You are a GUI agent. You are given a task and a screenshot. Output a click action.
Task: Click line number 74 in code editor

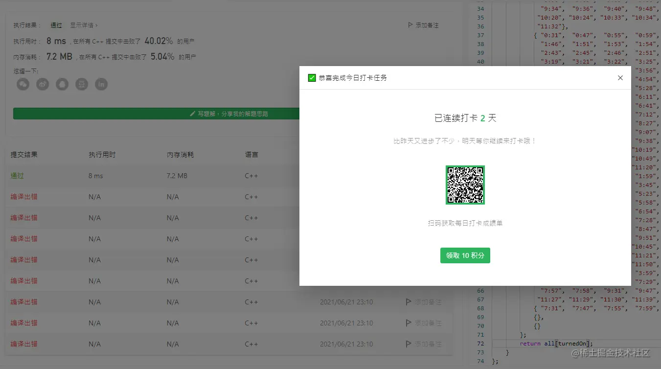[x=480, y=361]
